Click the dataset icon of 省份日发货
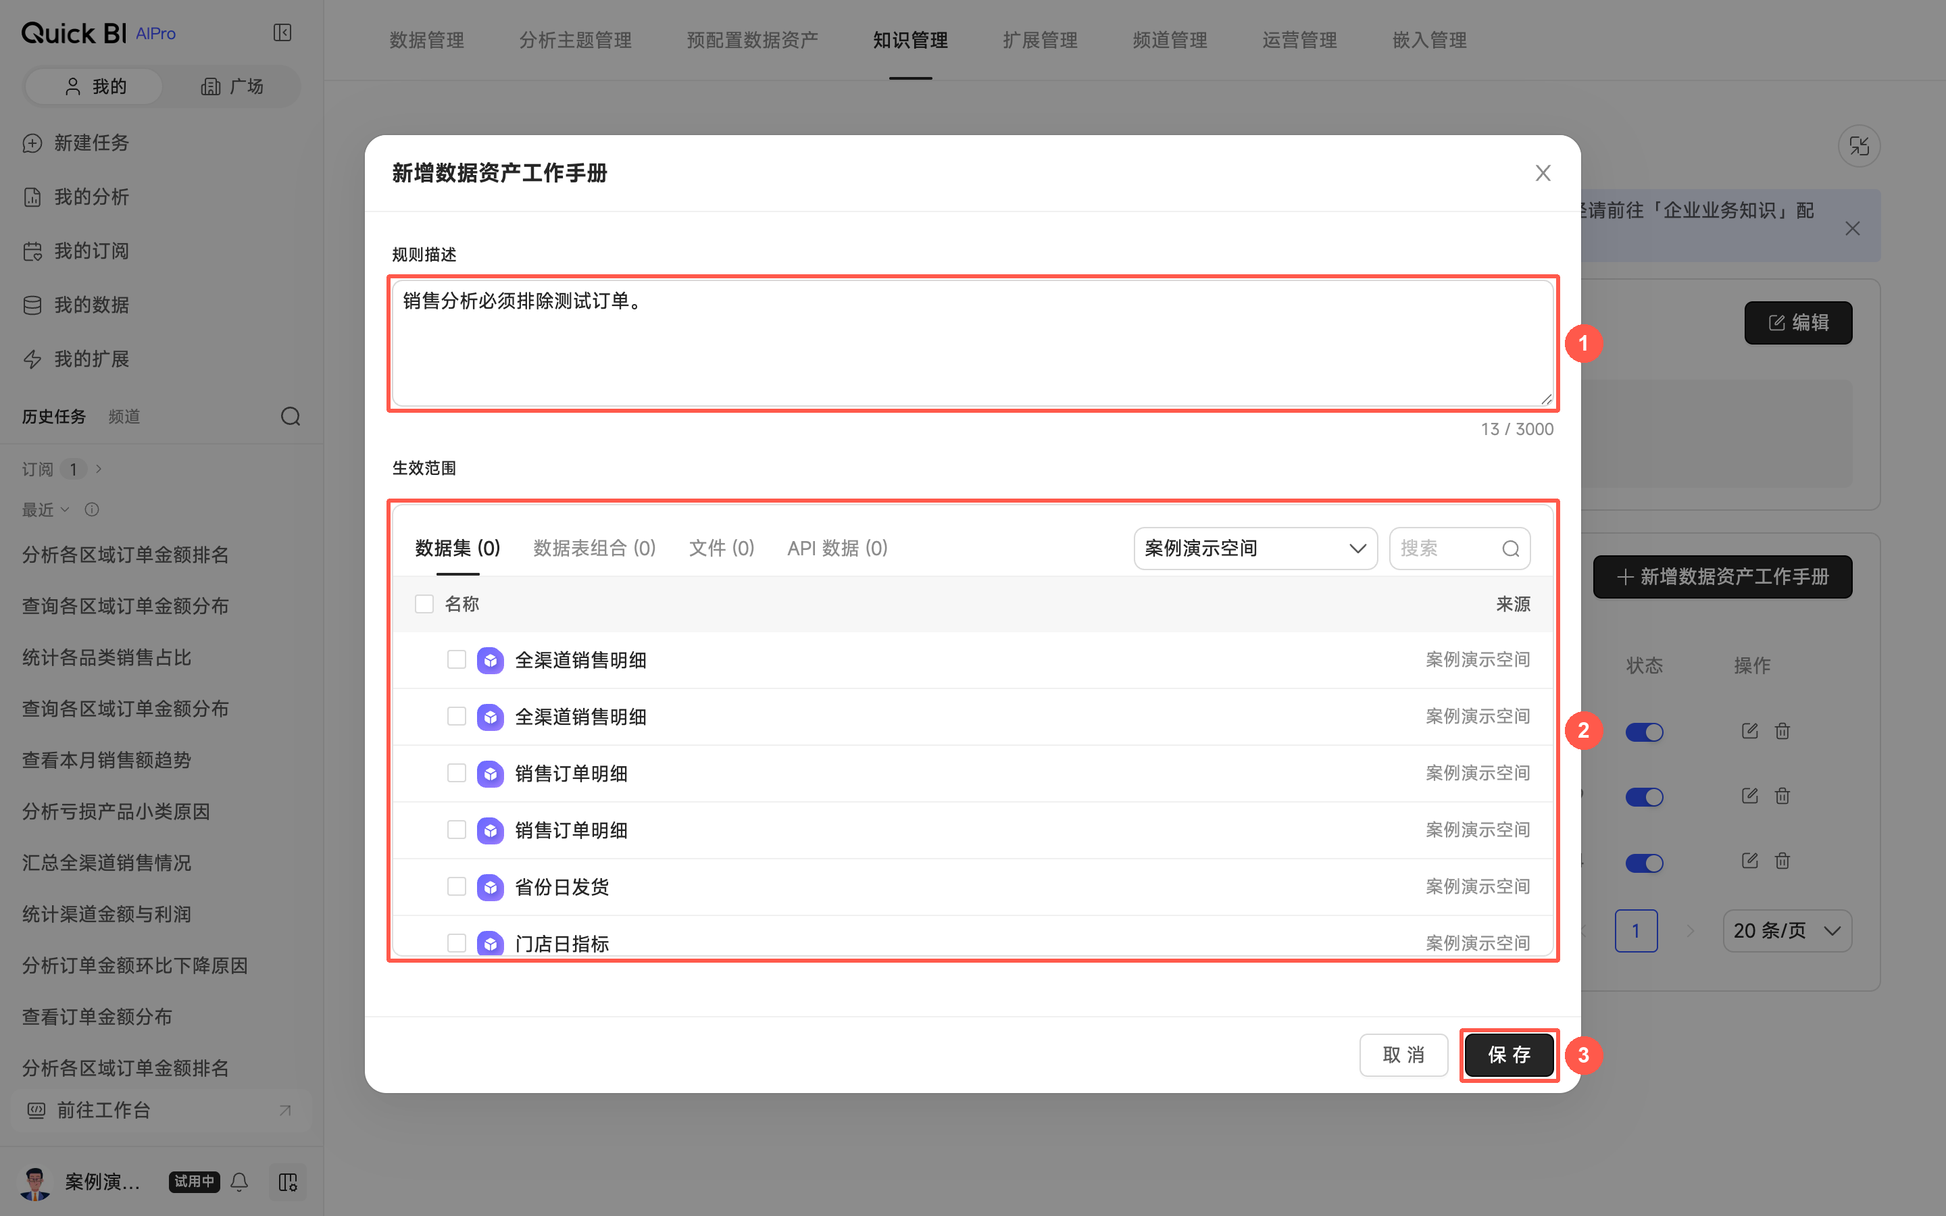 [x=490, y=887]
